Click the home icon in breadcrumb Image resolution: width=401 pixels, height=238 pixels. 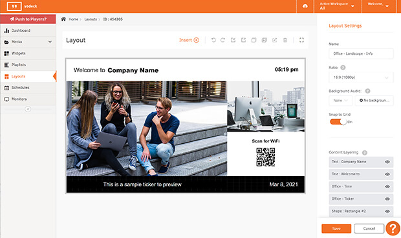click(x=63, y=19)
